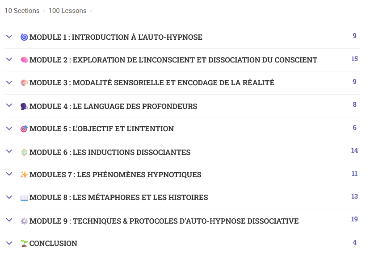
Task: Expand Module 1 with its chevron
Action: click(9, 37)
